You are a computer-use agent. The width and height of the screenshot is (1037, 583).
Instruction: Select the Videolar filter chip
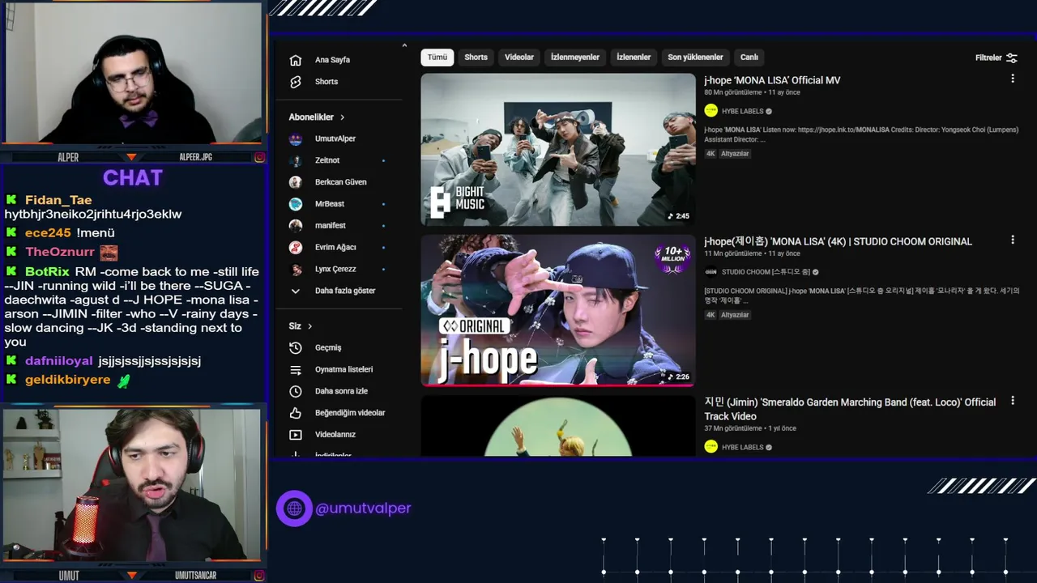point(519,57)
